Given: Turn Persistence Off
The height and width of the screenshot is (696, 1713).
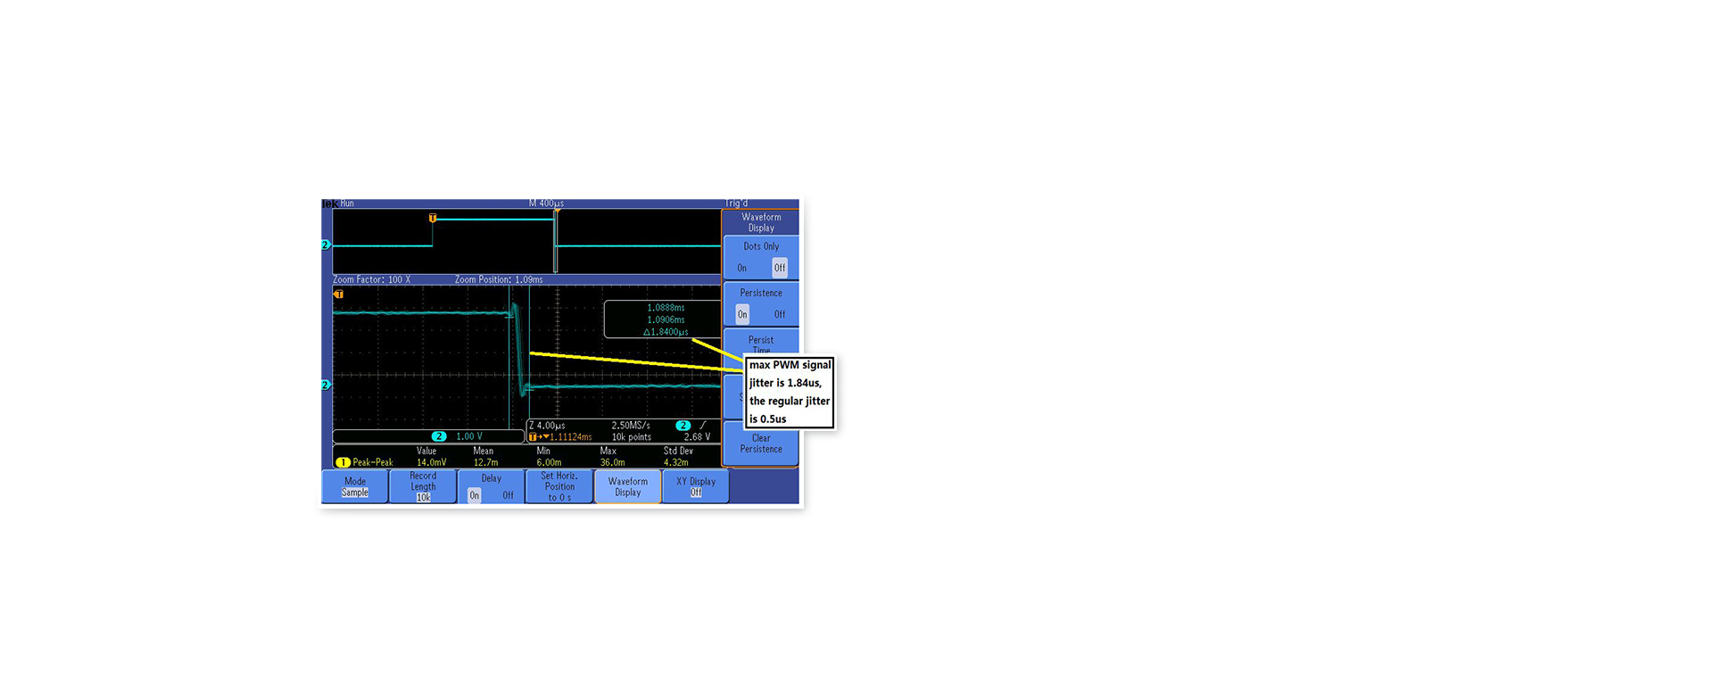Looking at the screenshot, I should pos(779,314).
